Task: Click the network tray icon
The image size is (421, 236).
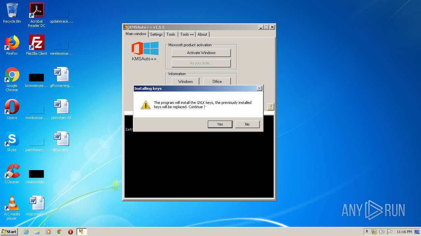Action: click(374, 232)
